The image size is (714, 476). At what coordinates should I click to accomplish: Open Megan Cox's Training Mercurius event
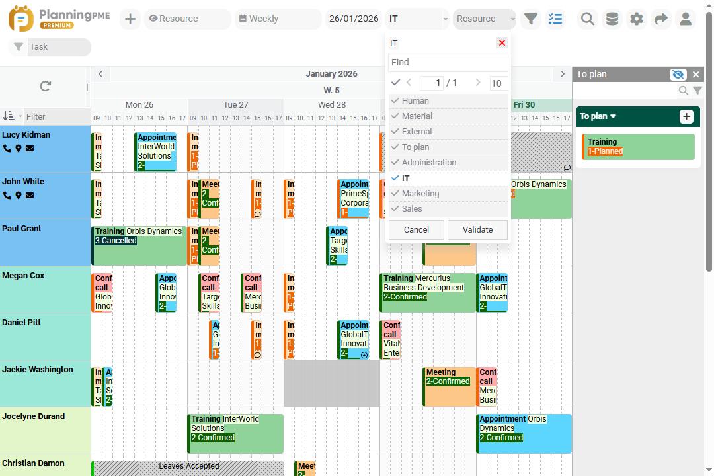pyautogui.click(x=428, y=293)
